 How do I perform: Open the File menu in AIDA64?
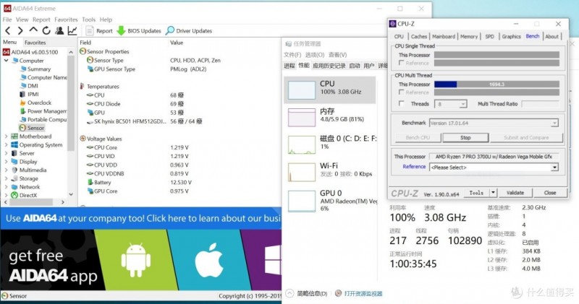click(x=7, y=19)
